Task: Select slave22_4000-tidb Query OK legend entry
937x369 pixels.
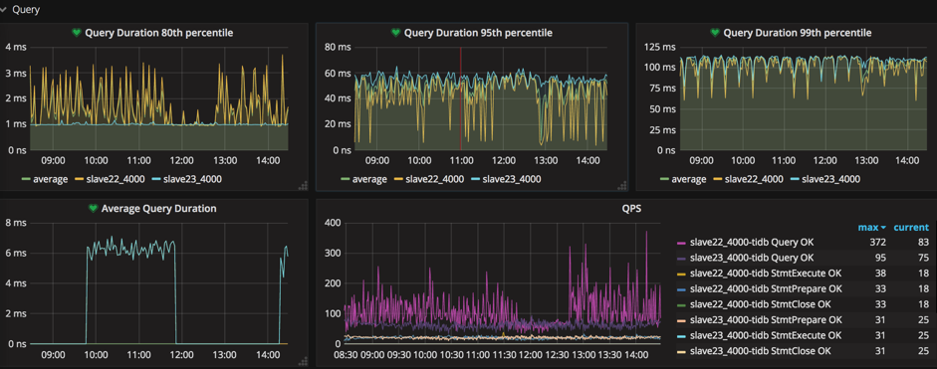Action: click(751, 242)
